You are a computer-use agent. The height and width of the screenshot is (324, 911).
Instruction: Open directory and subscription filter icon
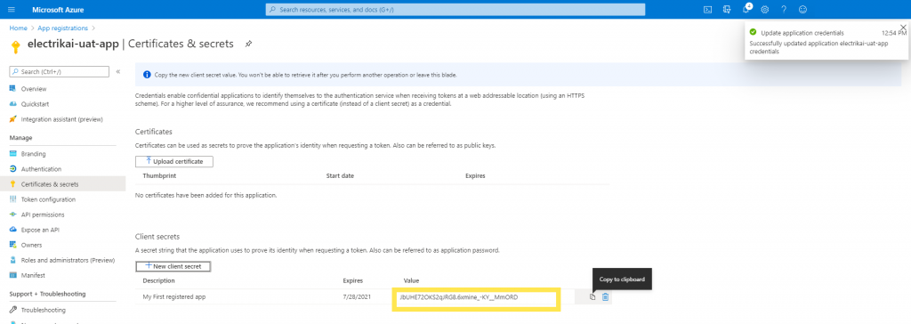727,9
